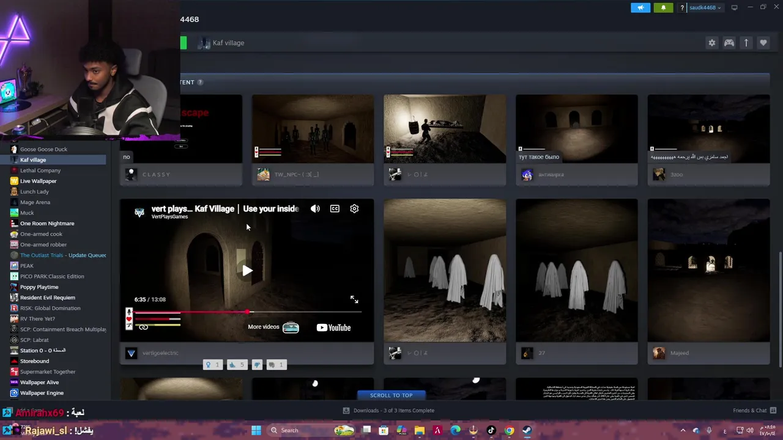Open vertigoelectric author profile

click(160, 353)
